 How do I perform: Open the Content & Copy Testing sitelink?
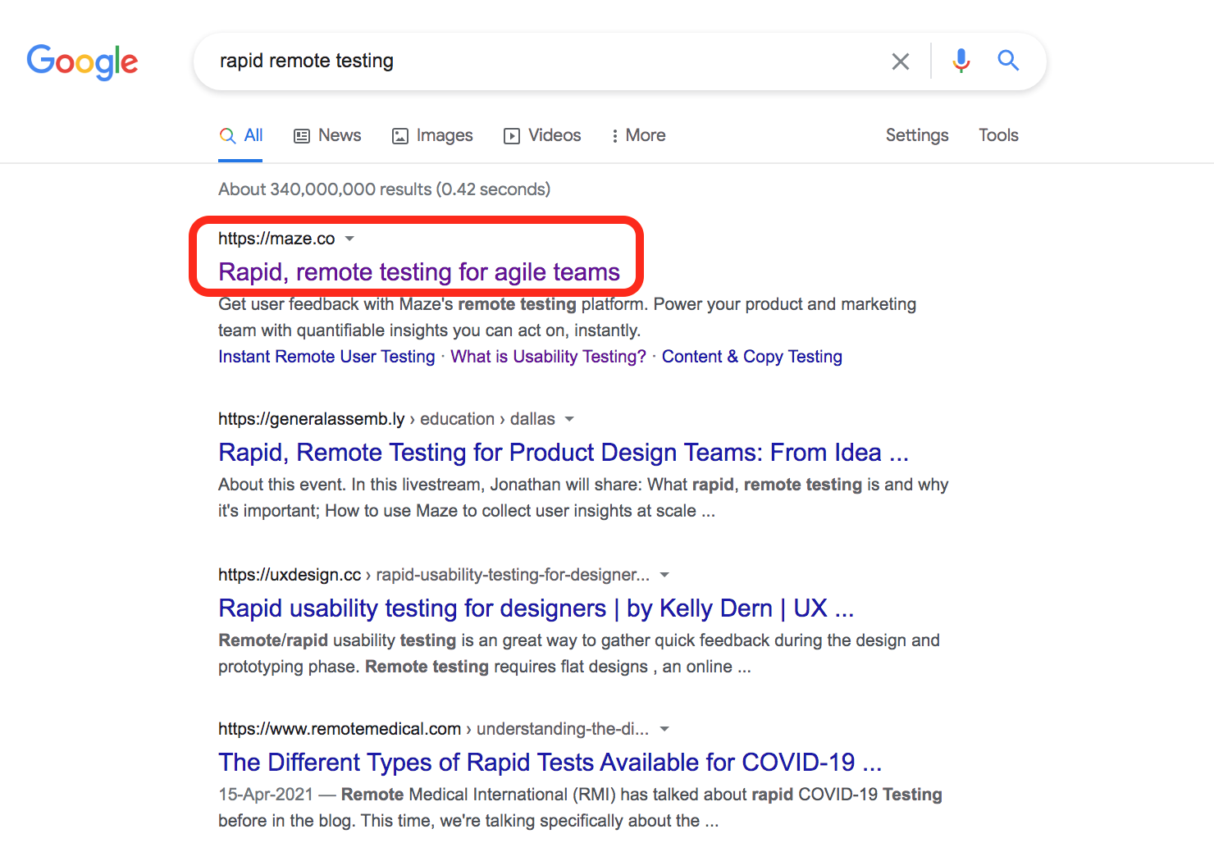(x=751, y=357)
